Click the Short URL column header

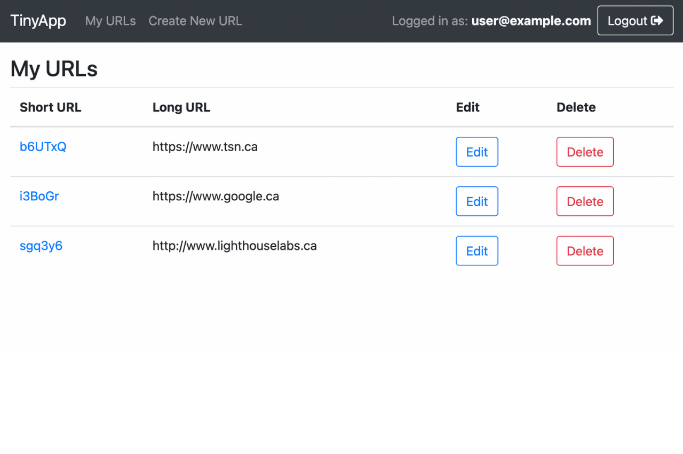(51, 107)
